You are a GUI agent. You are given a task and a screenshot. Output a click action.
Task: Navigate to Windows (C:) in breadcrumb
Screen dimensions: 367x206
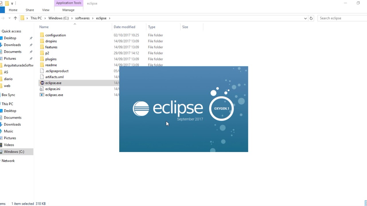(58, 18)
